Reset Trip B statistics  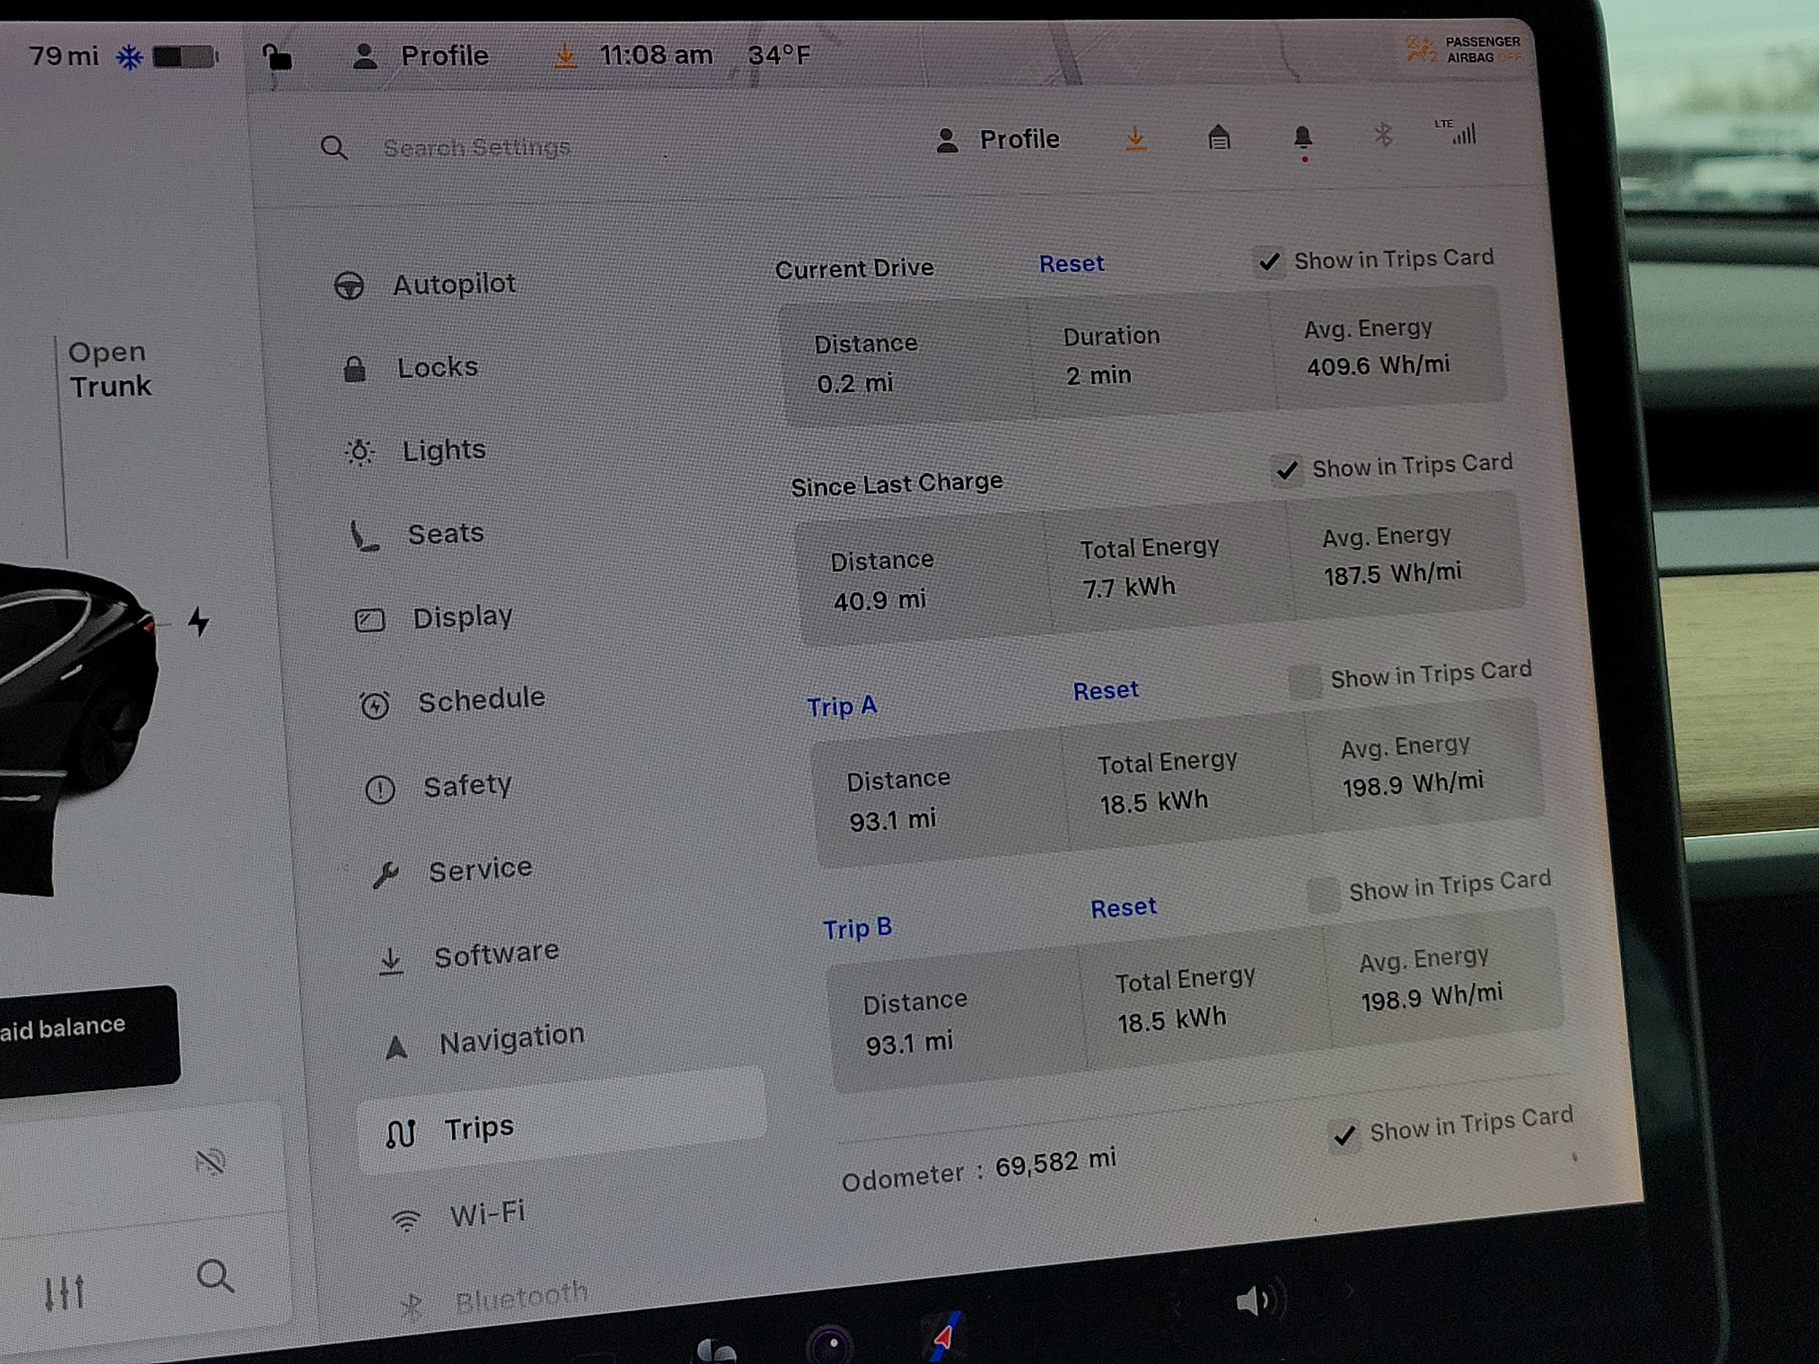pyautogui.click(x=1122, y=908)
